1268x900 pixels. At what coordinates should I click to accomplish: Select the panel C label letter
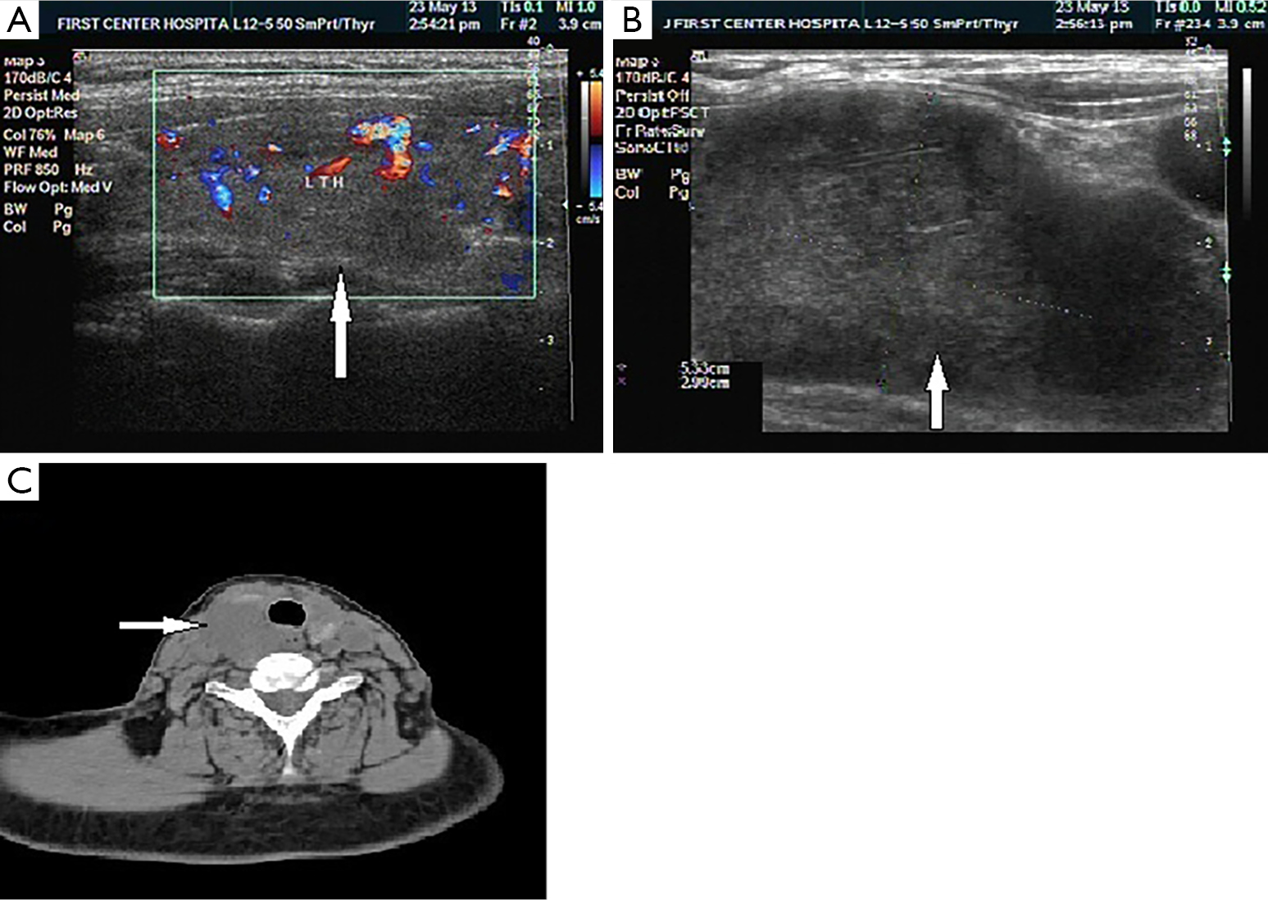[x=20, y=482]
